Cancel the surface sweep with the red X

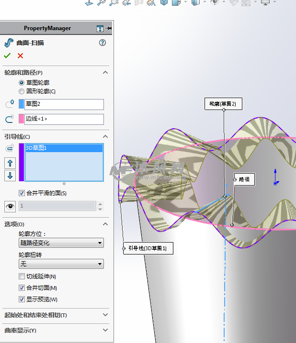(x=20, y=55)
